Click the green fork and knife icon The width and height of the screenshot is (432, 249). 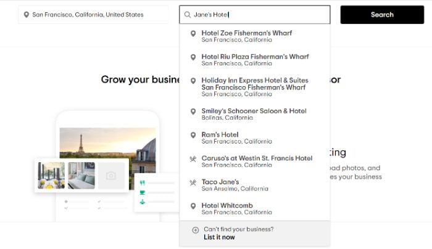(142, 182)
